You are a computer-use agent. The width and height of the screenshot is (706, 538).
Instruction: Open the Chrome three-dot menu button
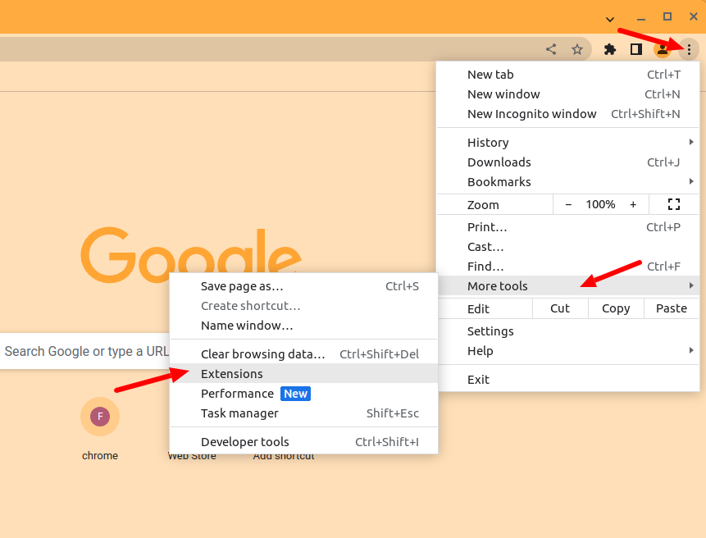[x=689, y=49]
